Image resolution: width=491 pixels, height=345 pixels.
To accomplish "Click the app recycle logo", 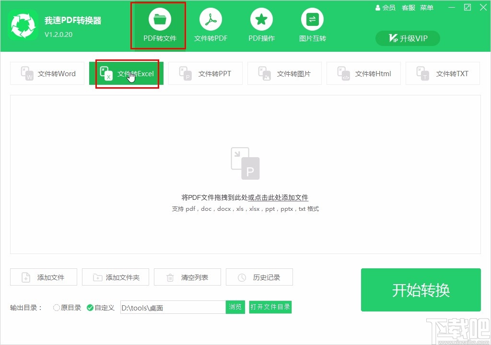I will tap(23, 25).
